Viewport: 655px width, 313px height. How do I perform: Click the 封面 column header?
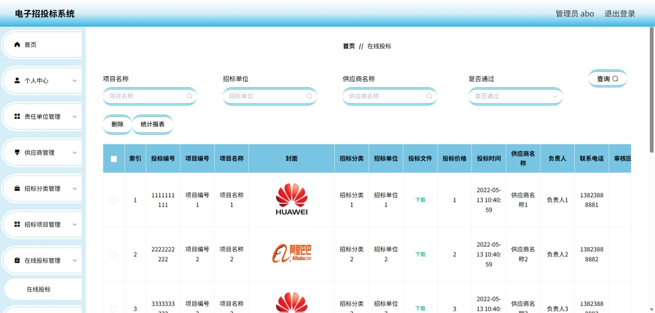tap(292, 158)
